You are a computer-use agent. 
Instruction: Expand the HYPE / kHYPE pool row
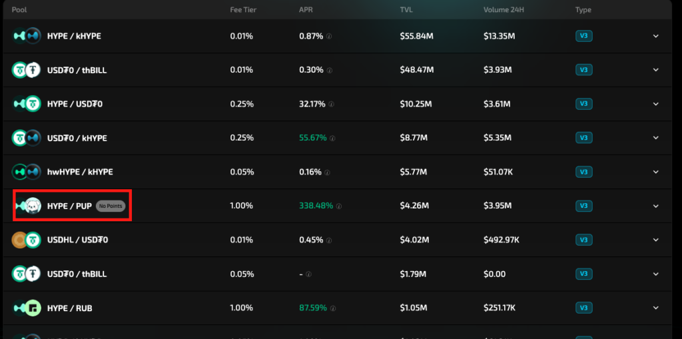(x=655, y=36)
